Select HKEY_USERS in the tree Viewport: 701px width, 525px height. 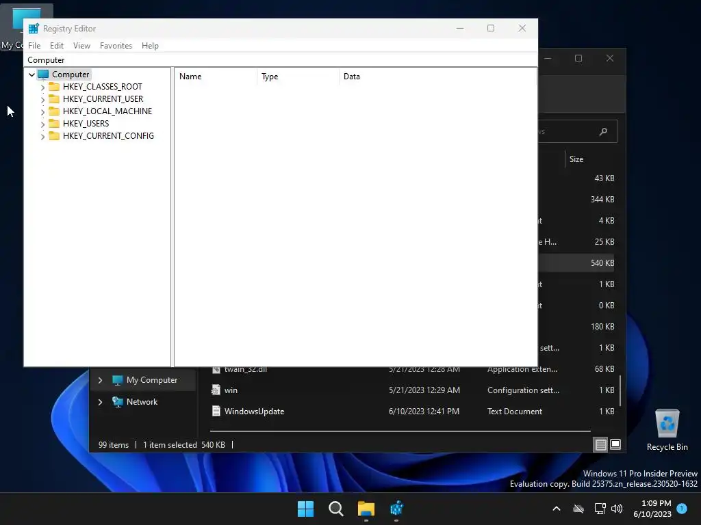pyautogui.click(x=86, y=123)
